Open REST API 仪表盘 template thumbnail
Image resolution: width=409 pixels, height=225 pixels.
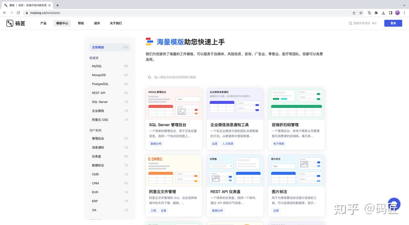tap(235, 171)
